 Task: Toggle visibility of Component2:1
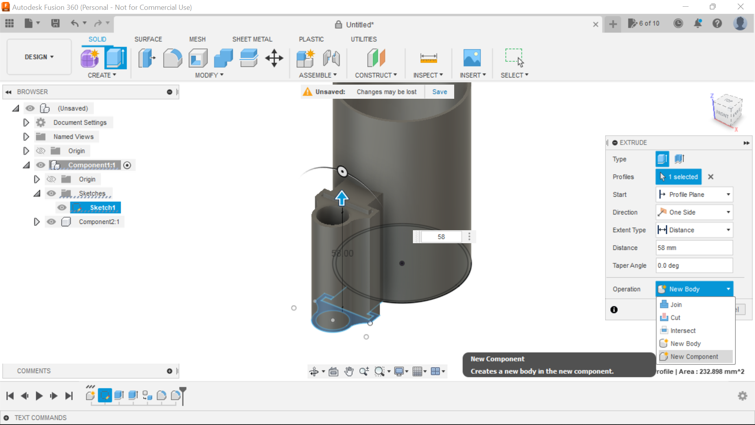click(x=52, y=222)
